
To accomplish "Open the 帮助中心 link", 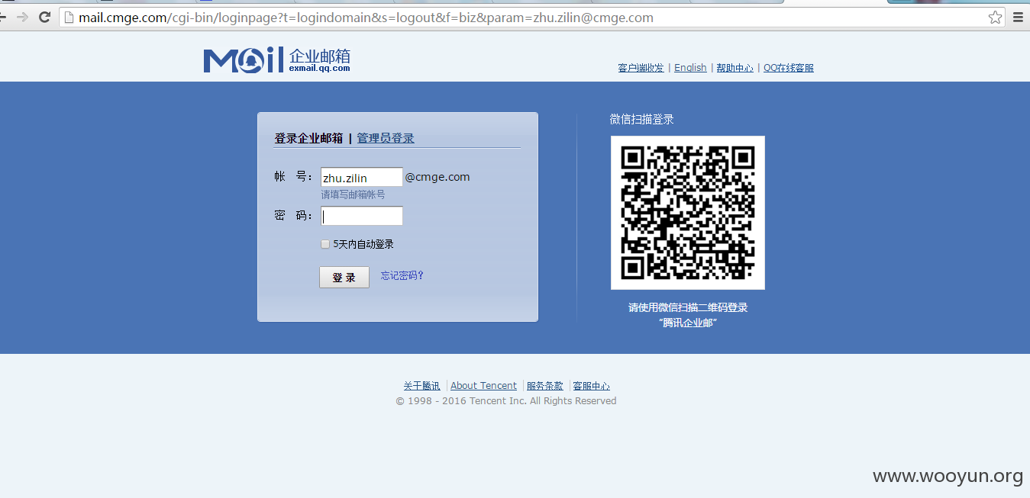I will point(735,68).
